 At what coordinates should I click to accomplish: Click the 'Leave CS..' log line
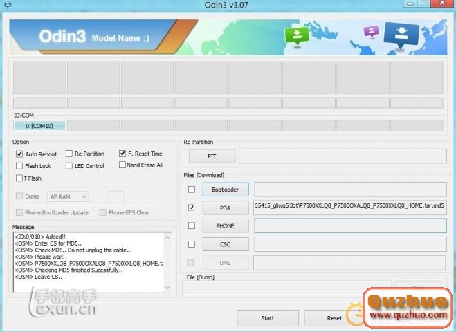(38, 277)
